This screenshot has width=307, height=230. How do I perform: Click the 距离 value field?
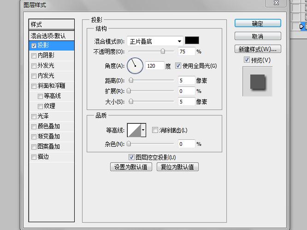pyautogui.click(x=187, y=80)
